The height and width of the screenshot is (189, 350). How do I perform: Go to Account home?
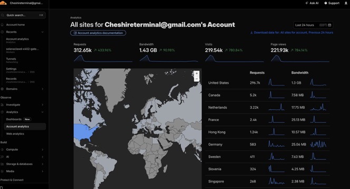tap(15, 25)
